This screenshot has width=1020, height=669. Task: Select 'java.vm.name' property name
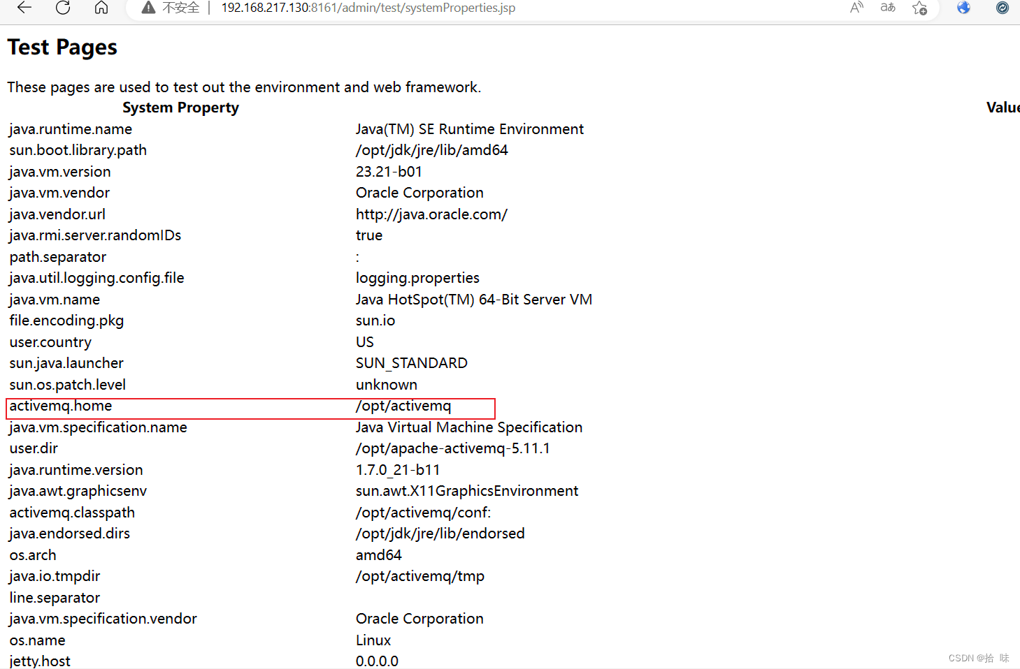coord(55,300)
